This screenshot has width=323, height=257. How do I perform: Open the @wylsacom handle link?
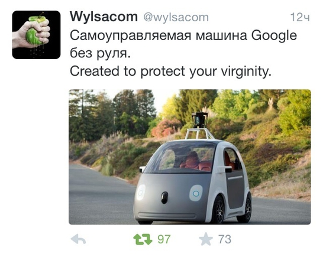pyautogui.click(x=176, y=18)
